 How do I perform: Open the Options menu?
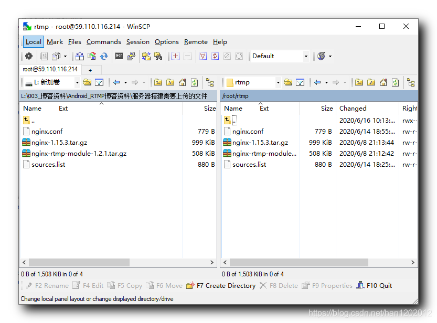[167, 42]
